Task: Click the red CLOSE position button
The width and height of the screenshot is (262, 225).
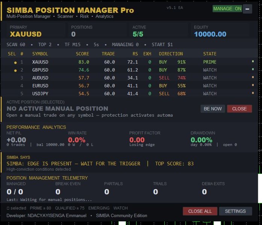Action: tap(239, 109)
